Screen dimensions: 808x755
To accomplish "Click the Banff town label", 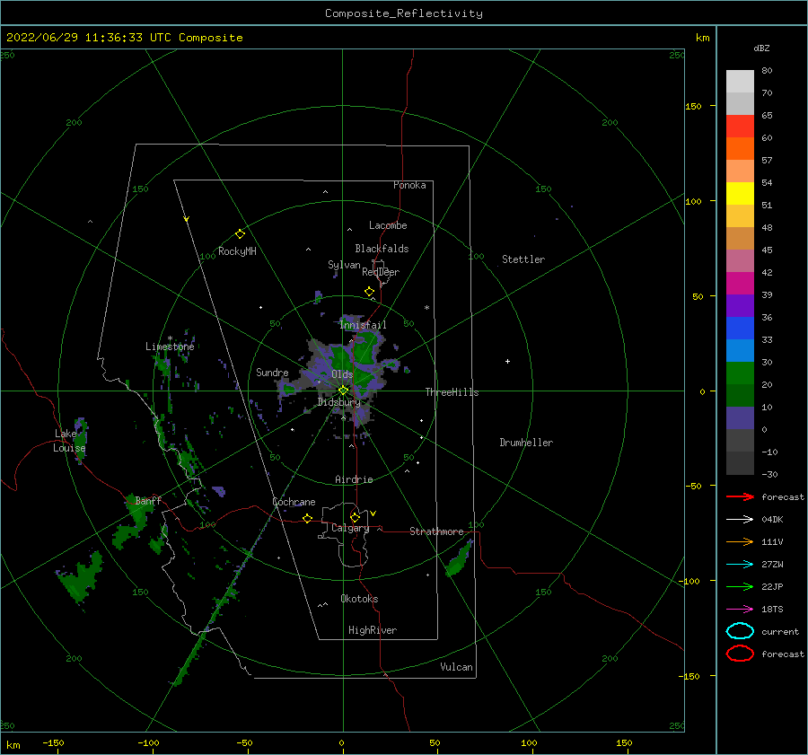I will [x=148, y=500].
